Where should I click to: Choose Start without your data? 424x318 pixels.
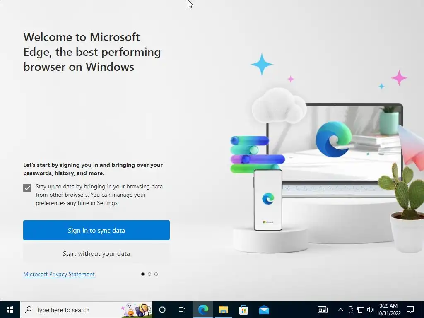click(96, 254)
